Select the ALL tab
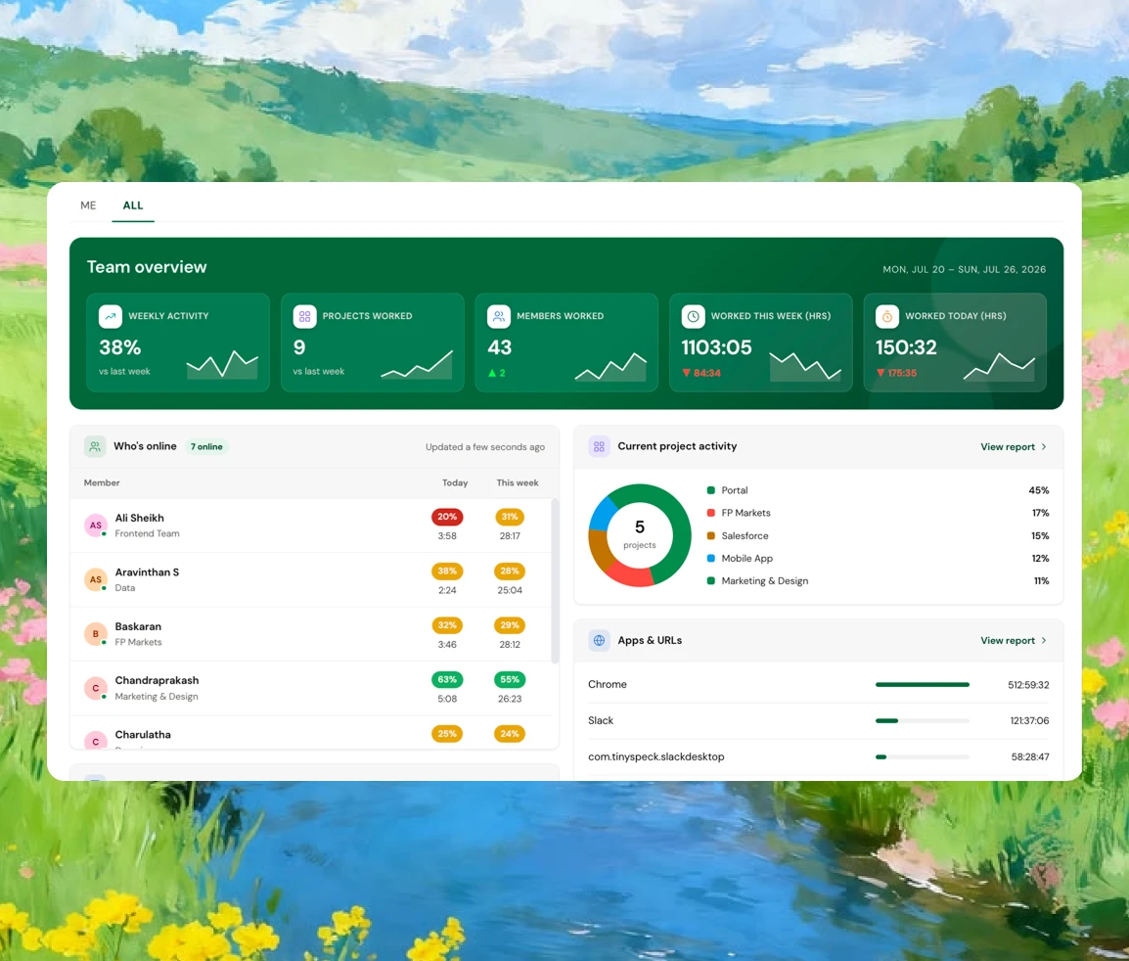The height and width of the screenshot is (961, 1129). click(x=132, y=206)
